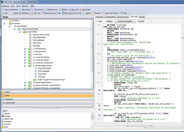Image resolution: width=184 pixels, height=132 pixels.
Task: Open the Database menu
Action: pyautogui.click(x=6, y=6)
